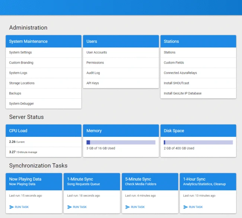Image resolution: width=242 pixels, height=218 pixels.
Task: Click the Stations card header
Action: point(198,41)
